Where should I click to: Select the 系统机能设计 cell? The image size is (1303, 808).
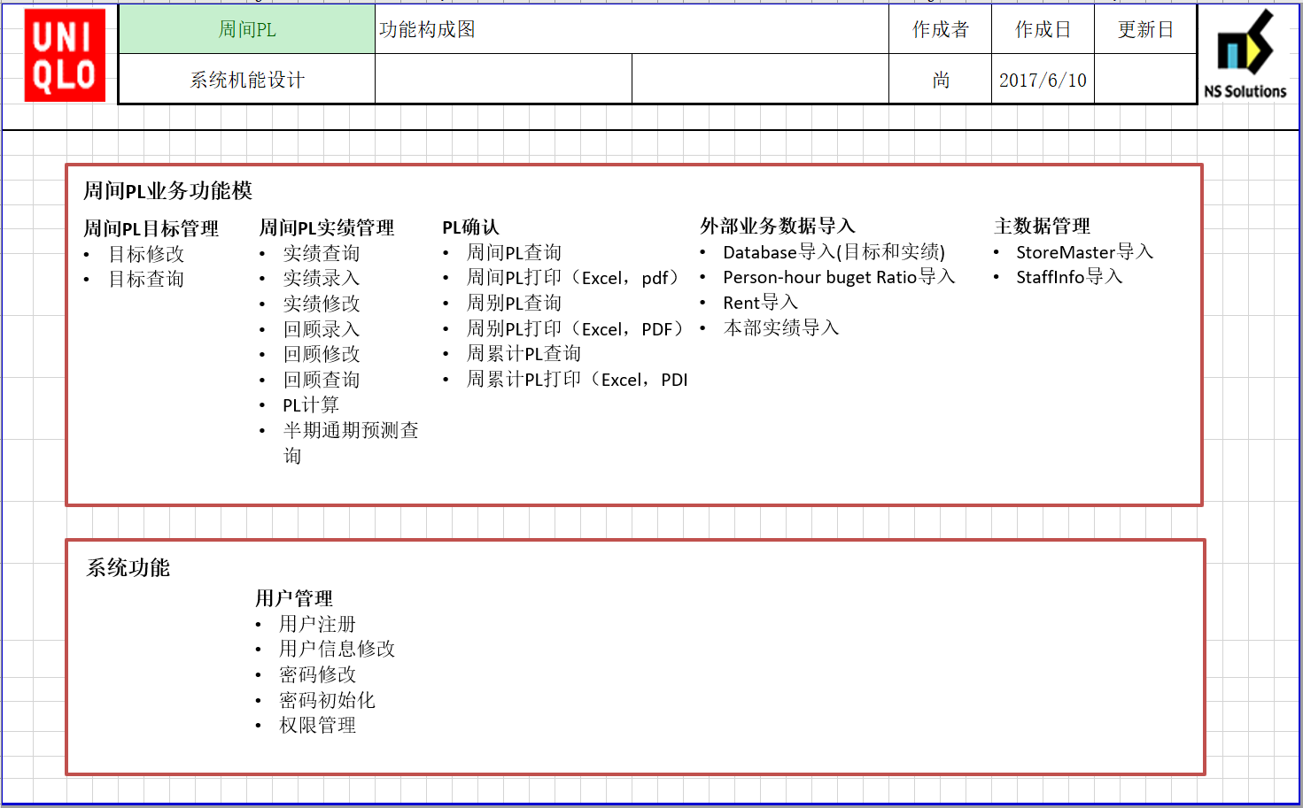coord(247,80)
